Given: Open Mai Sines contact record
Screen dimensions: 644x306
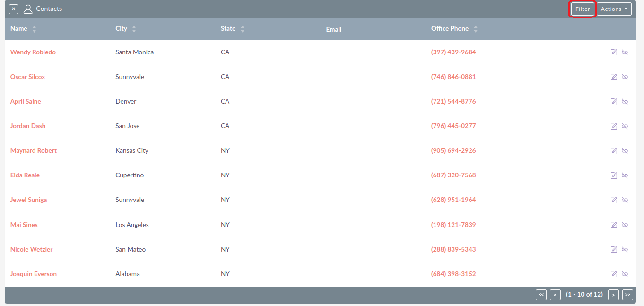Looking at the screenshot, I should tap(24, 225).
